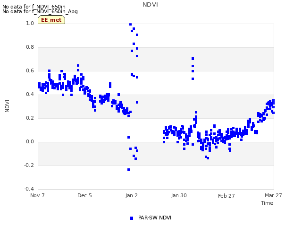Click the 1.0 y-axis tick label
The height and width of the screenshot is (227, 302).
coord(30,23)
